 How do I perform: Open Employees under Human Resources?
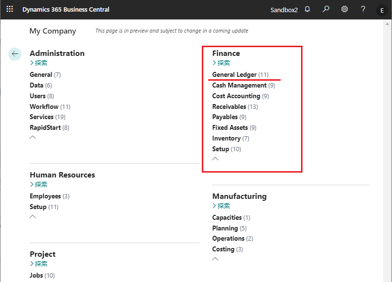pos(50,196)
